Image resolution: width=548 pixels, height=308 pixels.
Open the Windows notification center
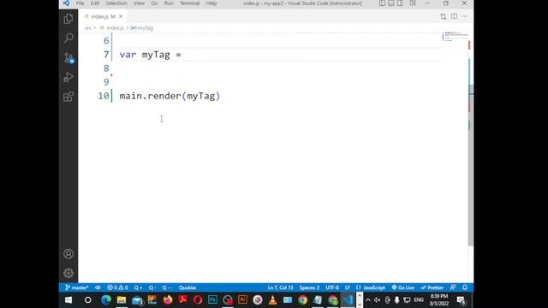point(462,300)
